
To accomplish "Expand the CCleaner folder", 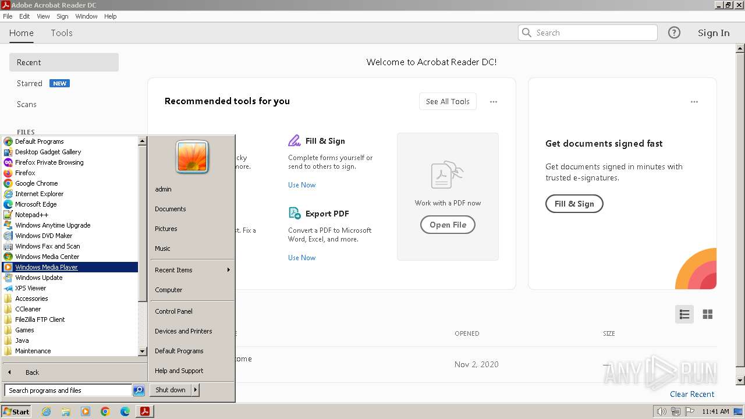I will point(70,309).
